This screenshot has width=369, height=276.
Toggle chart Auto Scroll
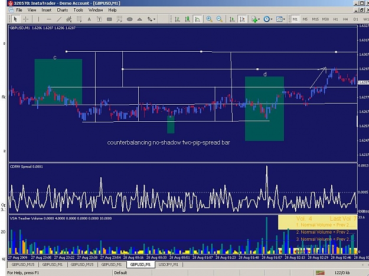tap(232, 19)
